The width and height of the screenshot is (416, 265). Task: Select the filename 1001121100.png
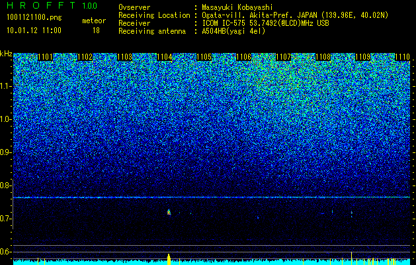click(34, 17)
